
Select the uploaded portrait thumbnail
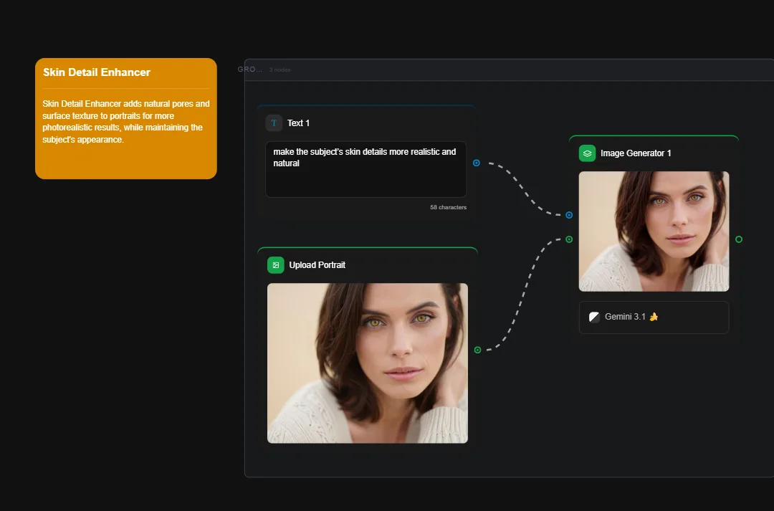point(367,363)
